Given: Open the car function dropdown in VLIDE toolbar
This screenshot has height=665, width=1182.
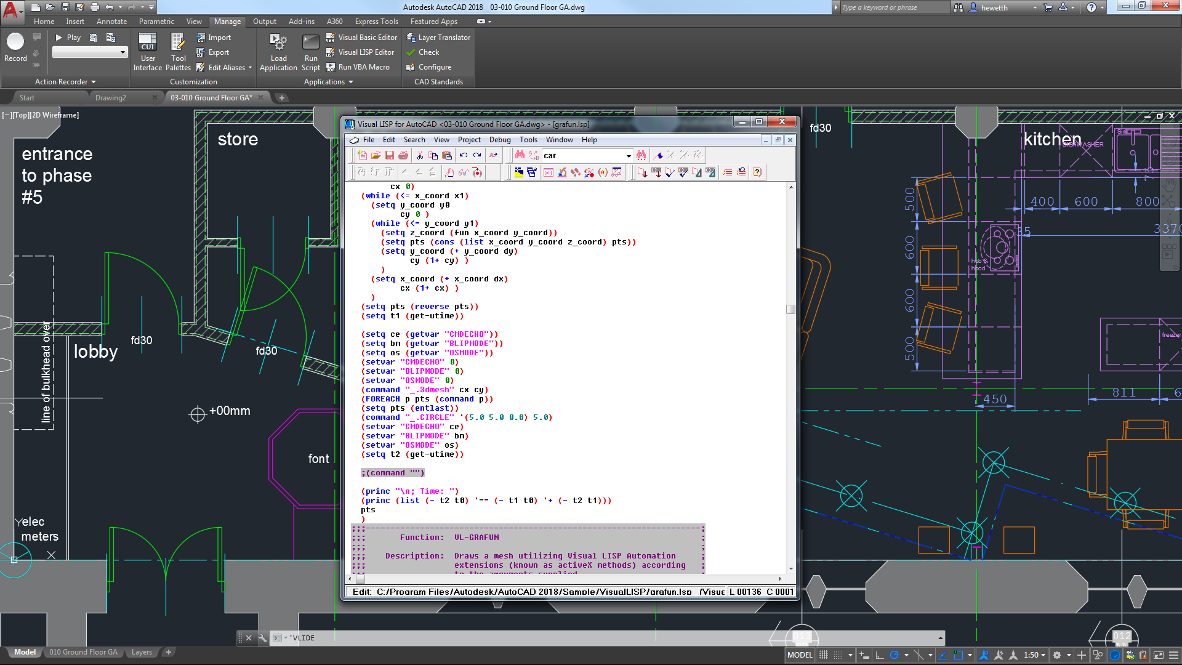Looking at the screenshot, I should (x=629, y=156).
